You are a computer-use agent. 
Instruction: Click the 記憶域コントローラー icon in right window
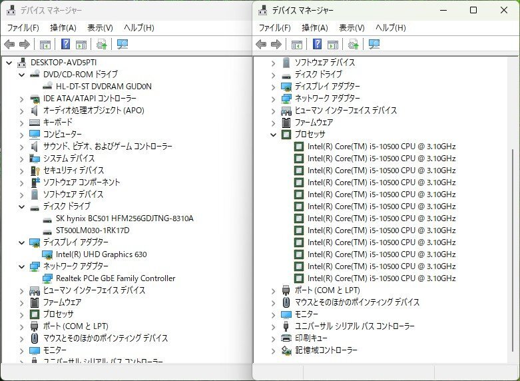tap(286, 350)
